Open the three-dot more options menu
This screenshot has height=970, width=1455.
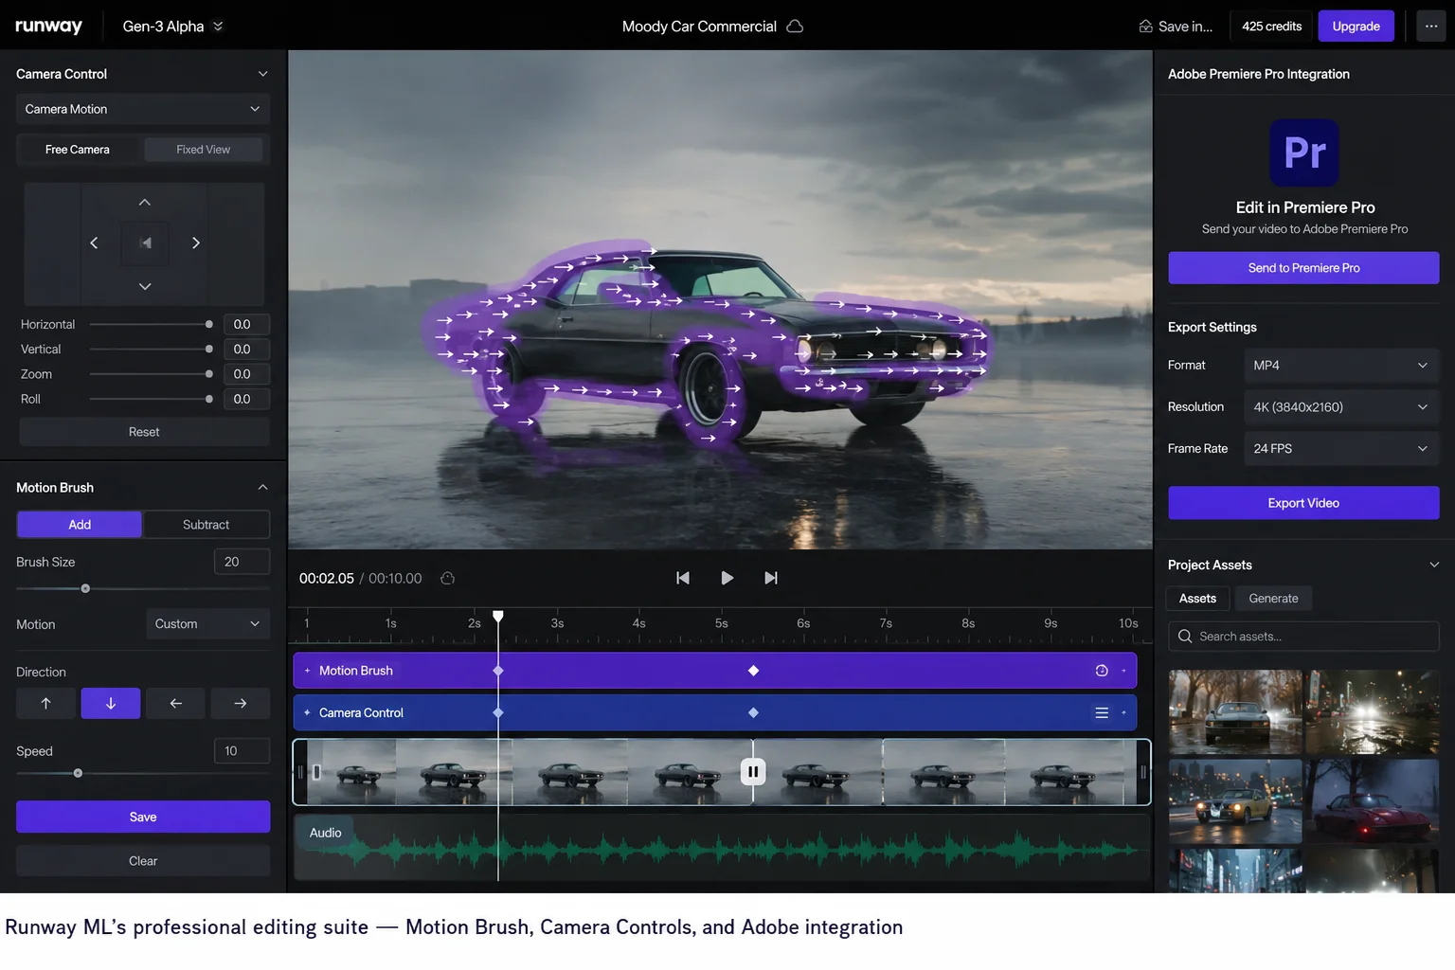(x=1431, y=27)
